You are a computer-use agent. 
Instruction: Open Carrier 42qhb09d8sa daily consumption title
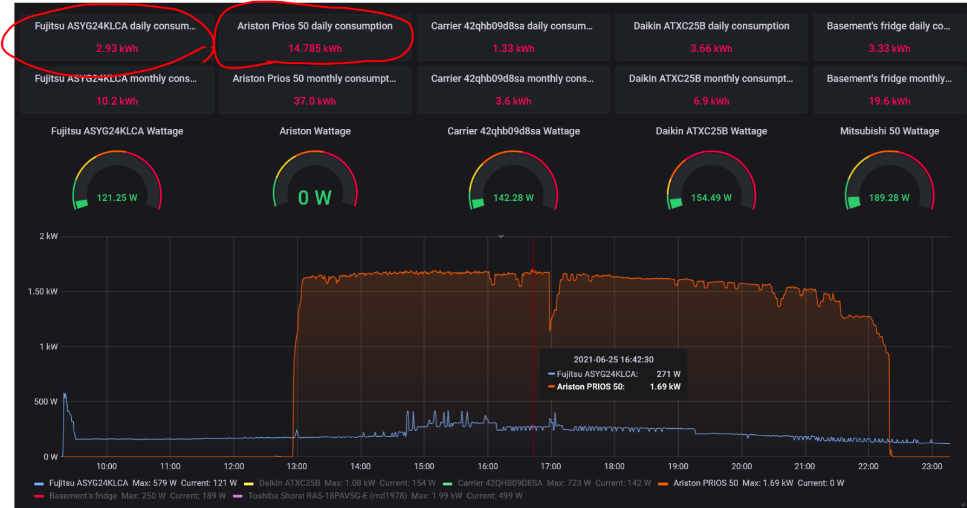[x=512, y=26]
